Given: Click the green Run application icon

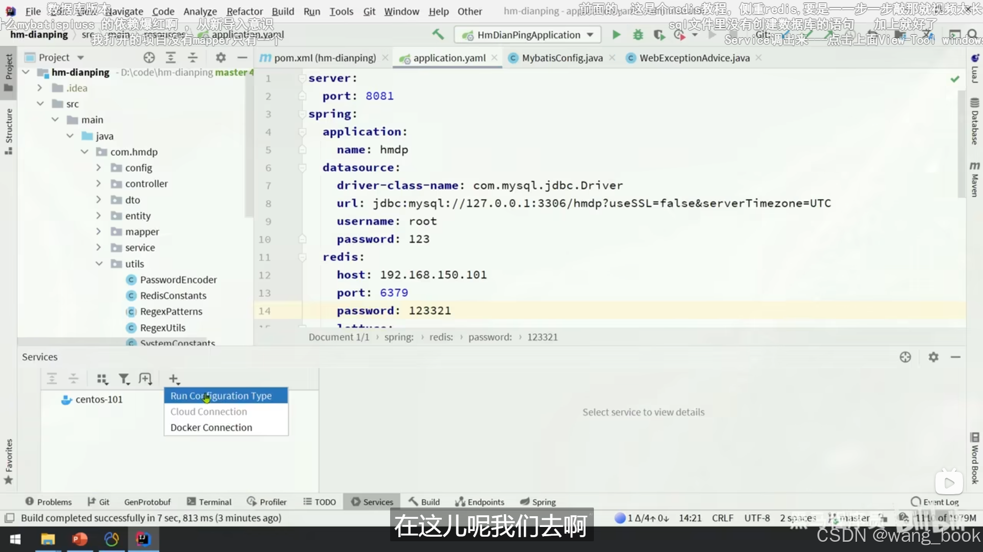Looking at the screenshot, I should [x=616, y=35].
